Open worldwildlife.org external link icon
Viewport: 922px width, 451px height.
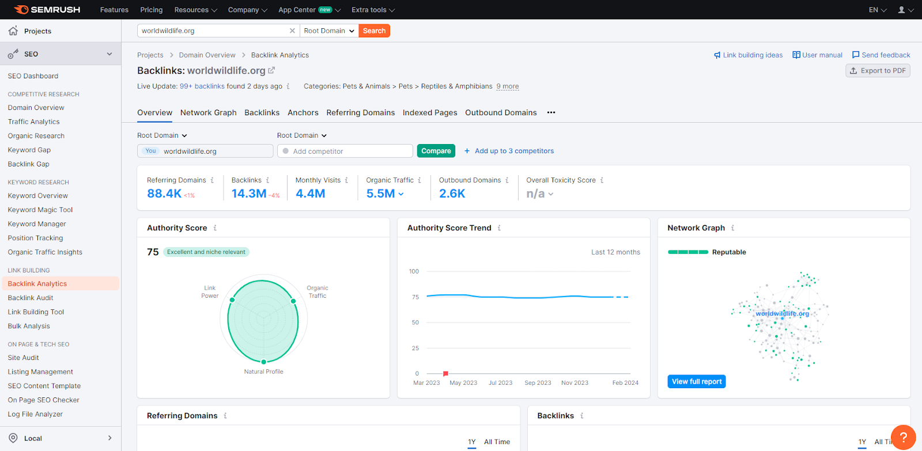pyautogui.click(x=272, y=70)
